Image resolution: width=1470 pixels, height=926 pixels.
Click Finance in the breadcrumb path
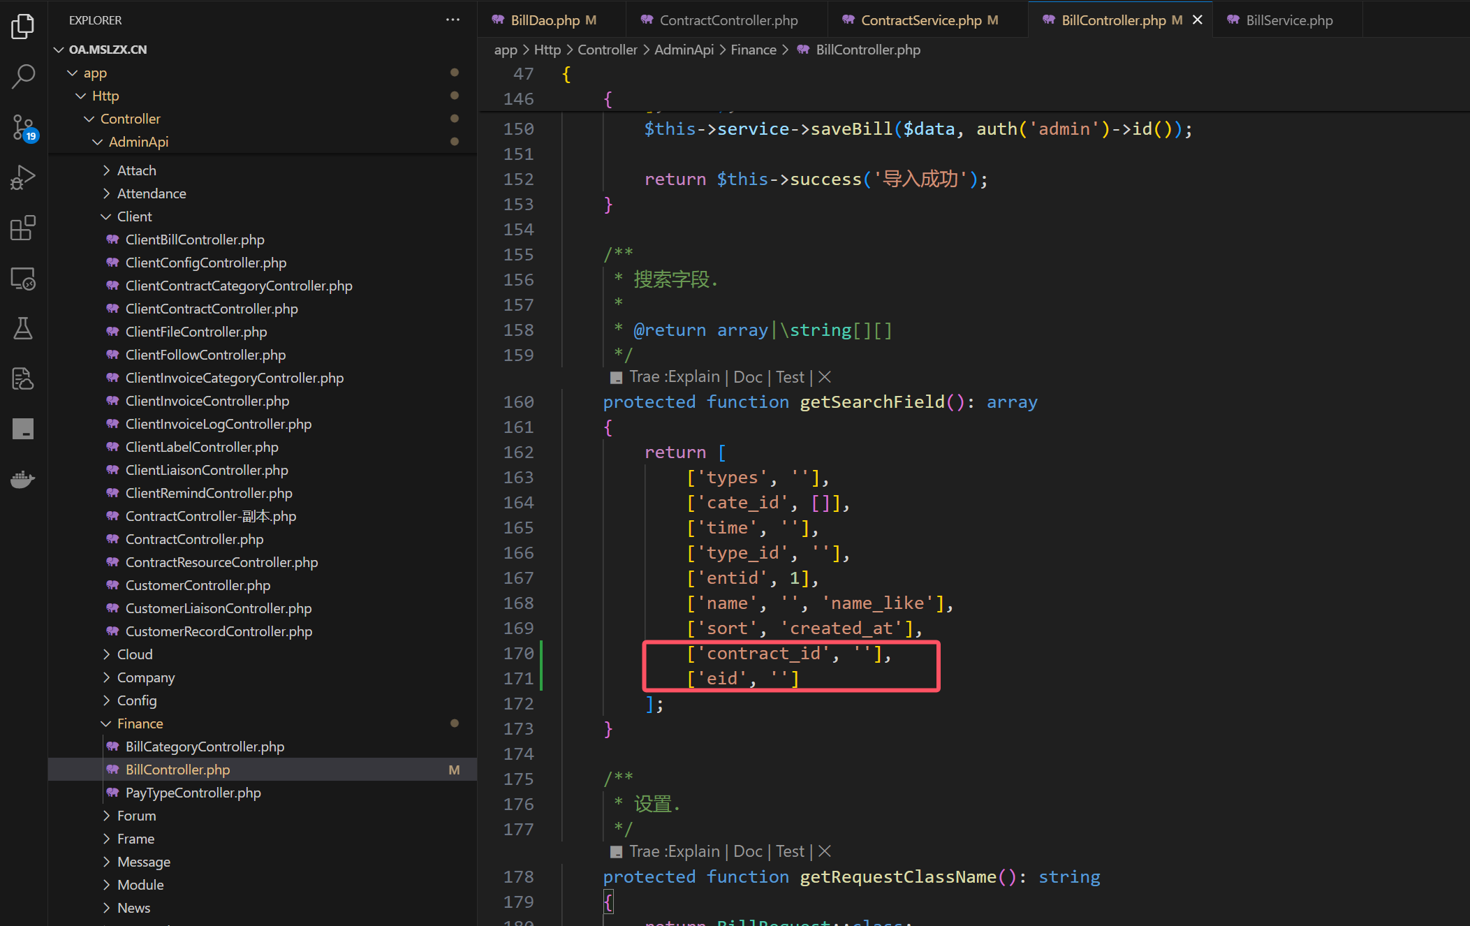tap(754, 50)
